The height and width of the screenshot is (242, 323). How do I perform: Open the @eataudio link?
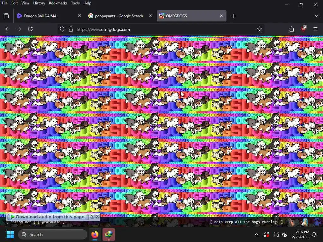51,222
